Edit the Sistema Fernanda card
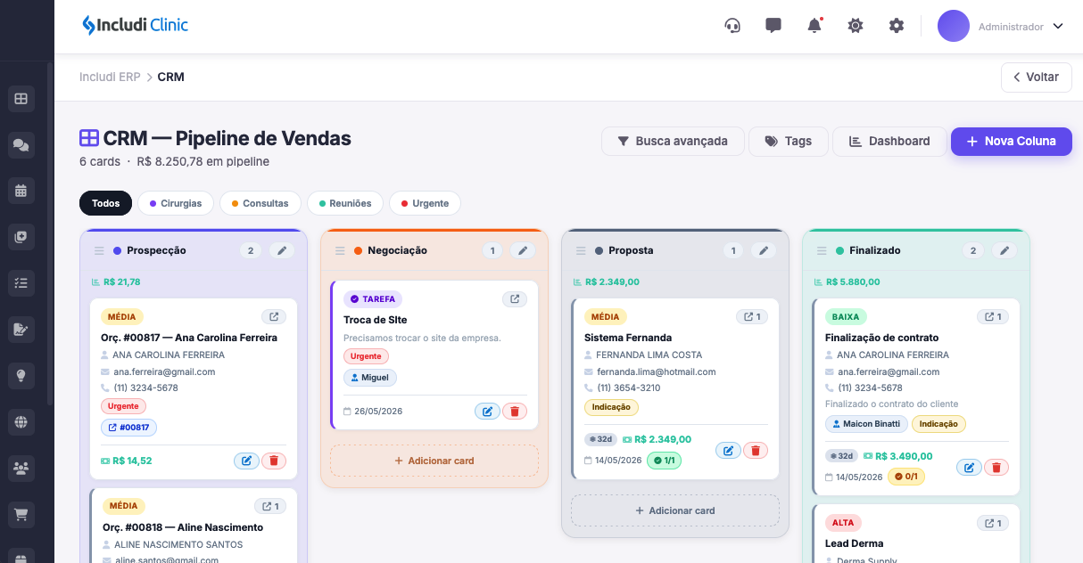 [728, 450]
